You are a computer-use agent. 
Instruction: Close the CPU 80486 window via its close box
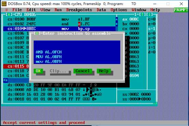[9, 15]
